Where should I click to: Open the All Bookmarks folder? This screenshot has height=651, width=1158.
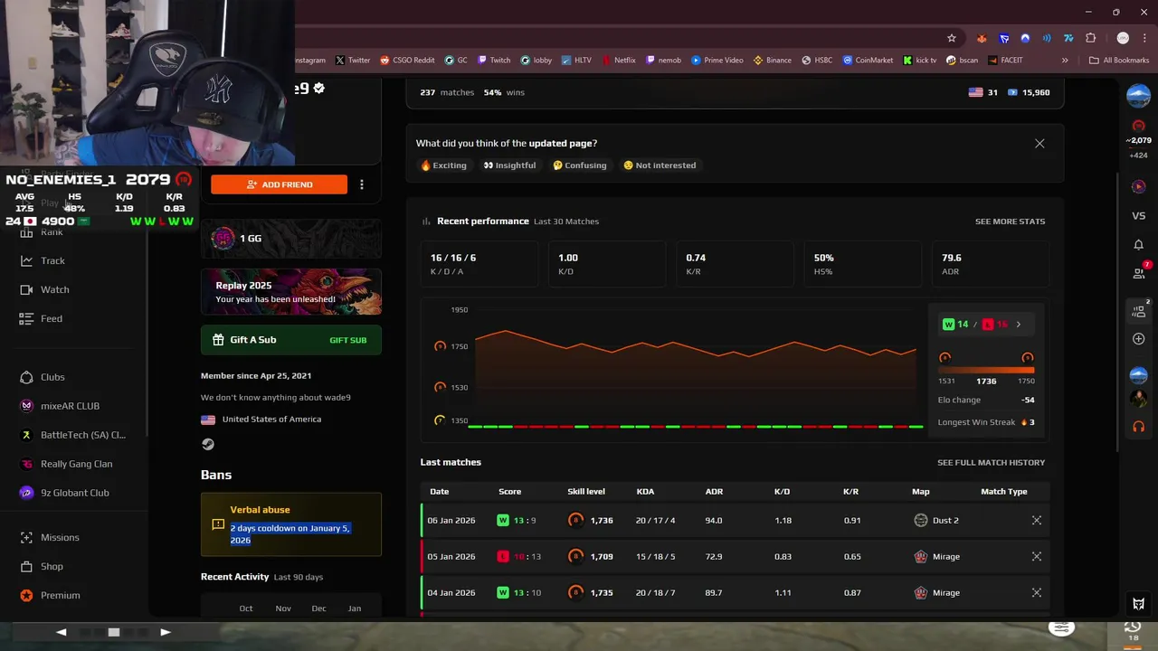1119,61
